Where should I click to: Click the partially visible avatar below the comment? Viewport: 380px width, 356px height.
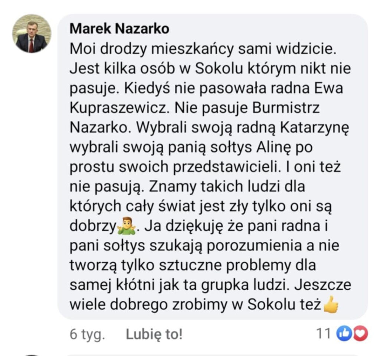(32, 355)
